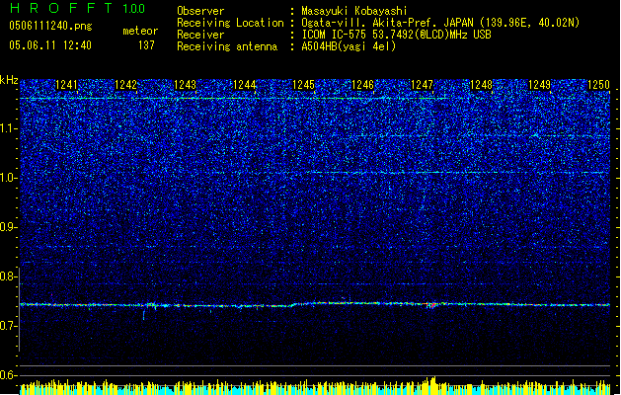Click the 1243 time marker
Screen dimensions: 621x395
click(185, 84)
